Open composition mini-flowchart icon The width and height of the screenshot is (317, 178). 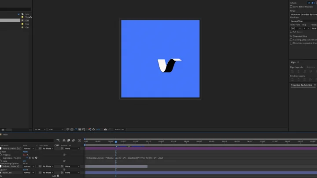pyautogui.click(x=58, y=141)
